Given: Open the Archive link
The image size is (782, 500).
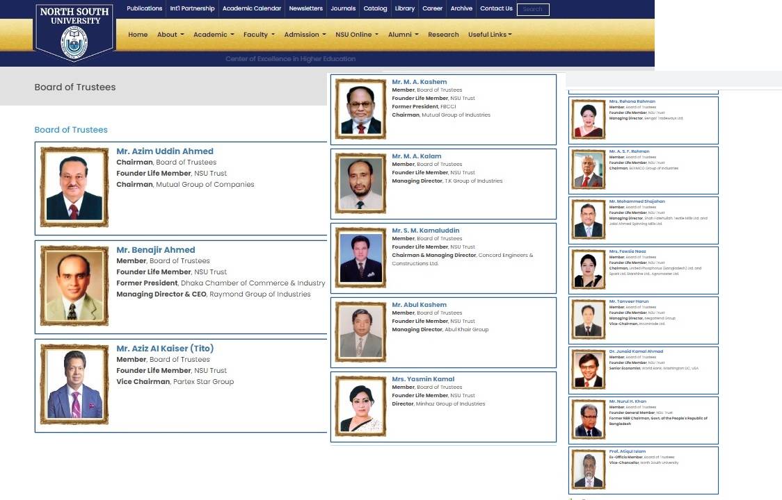Looking at the screenshot, I should (461, 8).
